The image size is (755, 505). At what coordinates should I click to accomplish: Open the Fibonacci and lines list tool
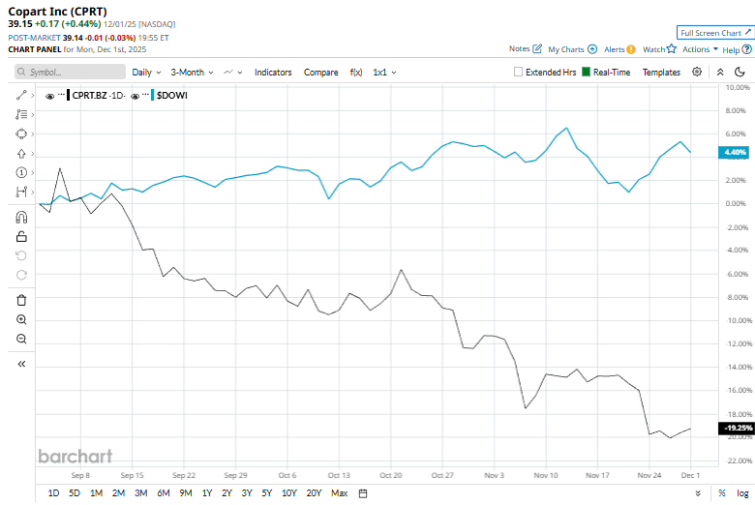(21, 114)
